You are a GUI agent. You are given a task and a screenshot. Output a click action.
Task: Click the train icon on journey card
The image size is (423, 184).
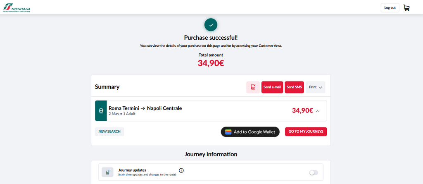[x=101, y=111]
